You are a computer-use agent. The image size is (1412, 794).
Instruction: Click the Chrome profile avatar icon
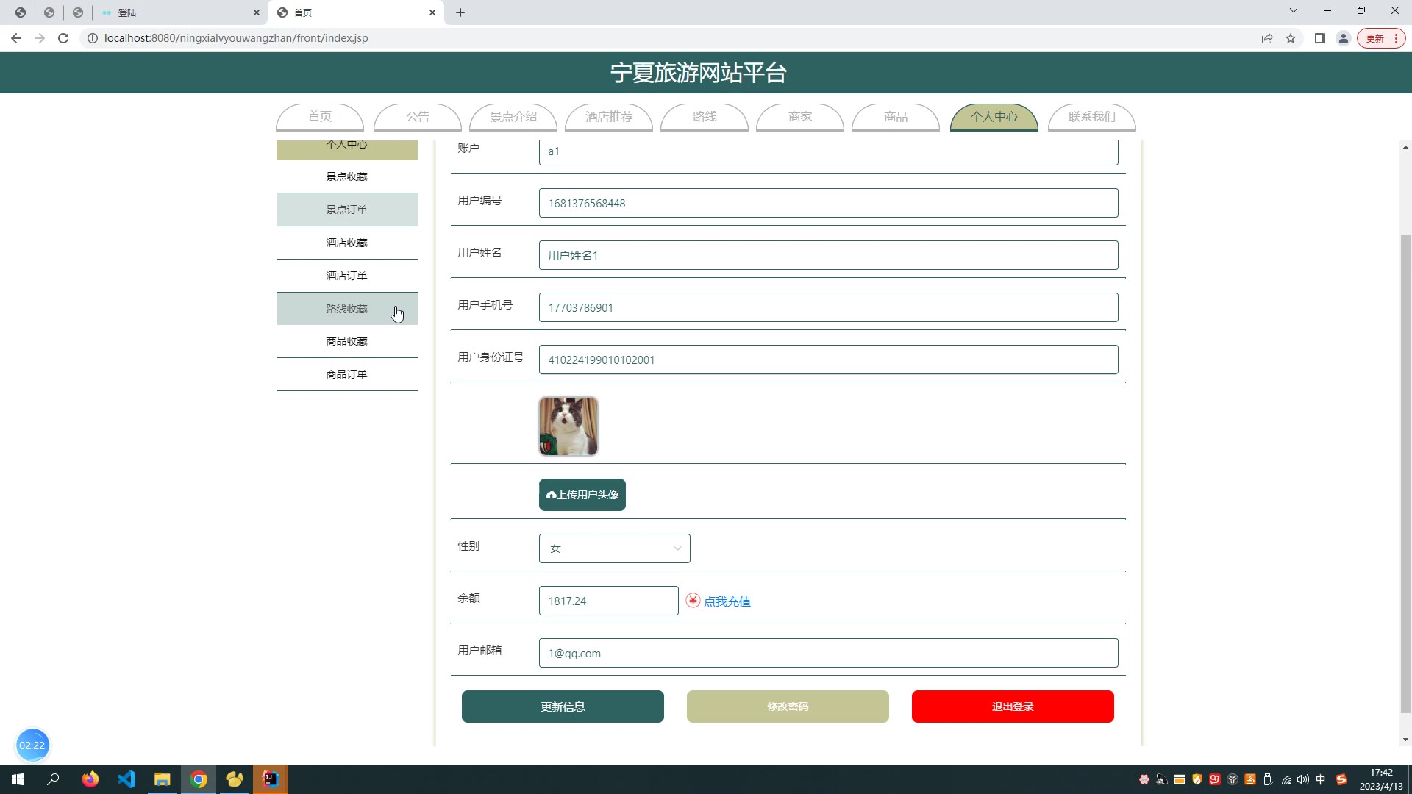click(1344, 38)
